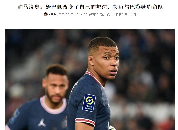Click the white Jordan jumpman logo on jersey
The height and width of the screenshot is (130, 178).
pos(42,123)
